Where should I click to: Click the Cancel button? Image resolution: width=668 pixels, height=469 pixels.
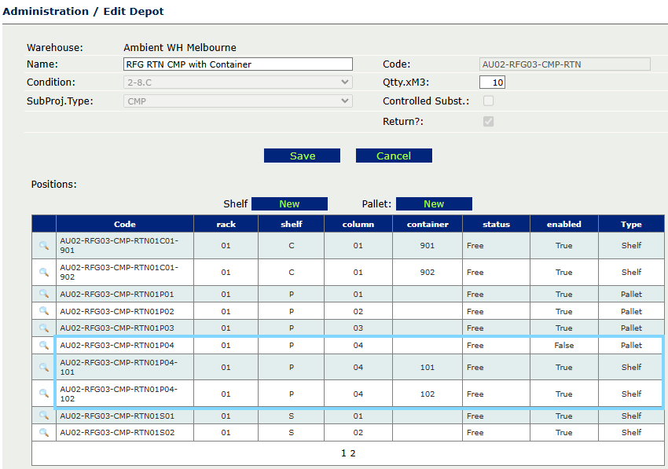(394, 156)
